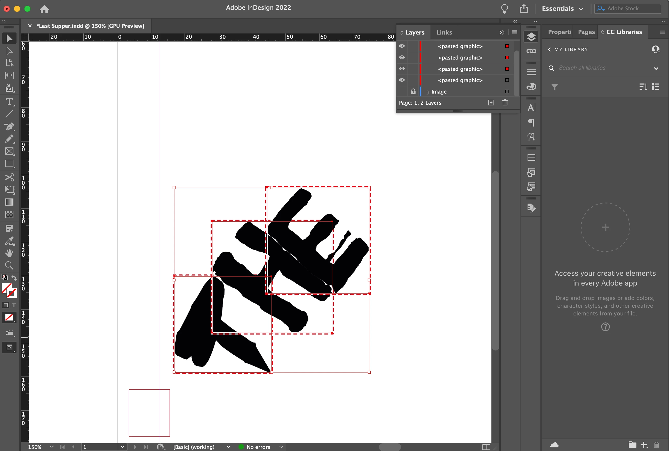
Task: Hide the first pasted graphic item
Action: coord(402,46)
